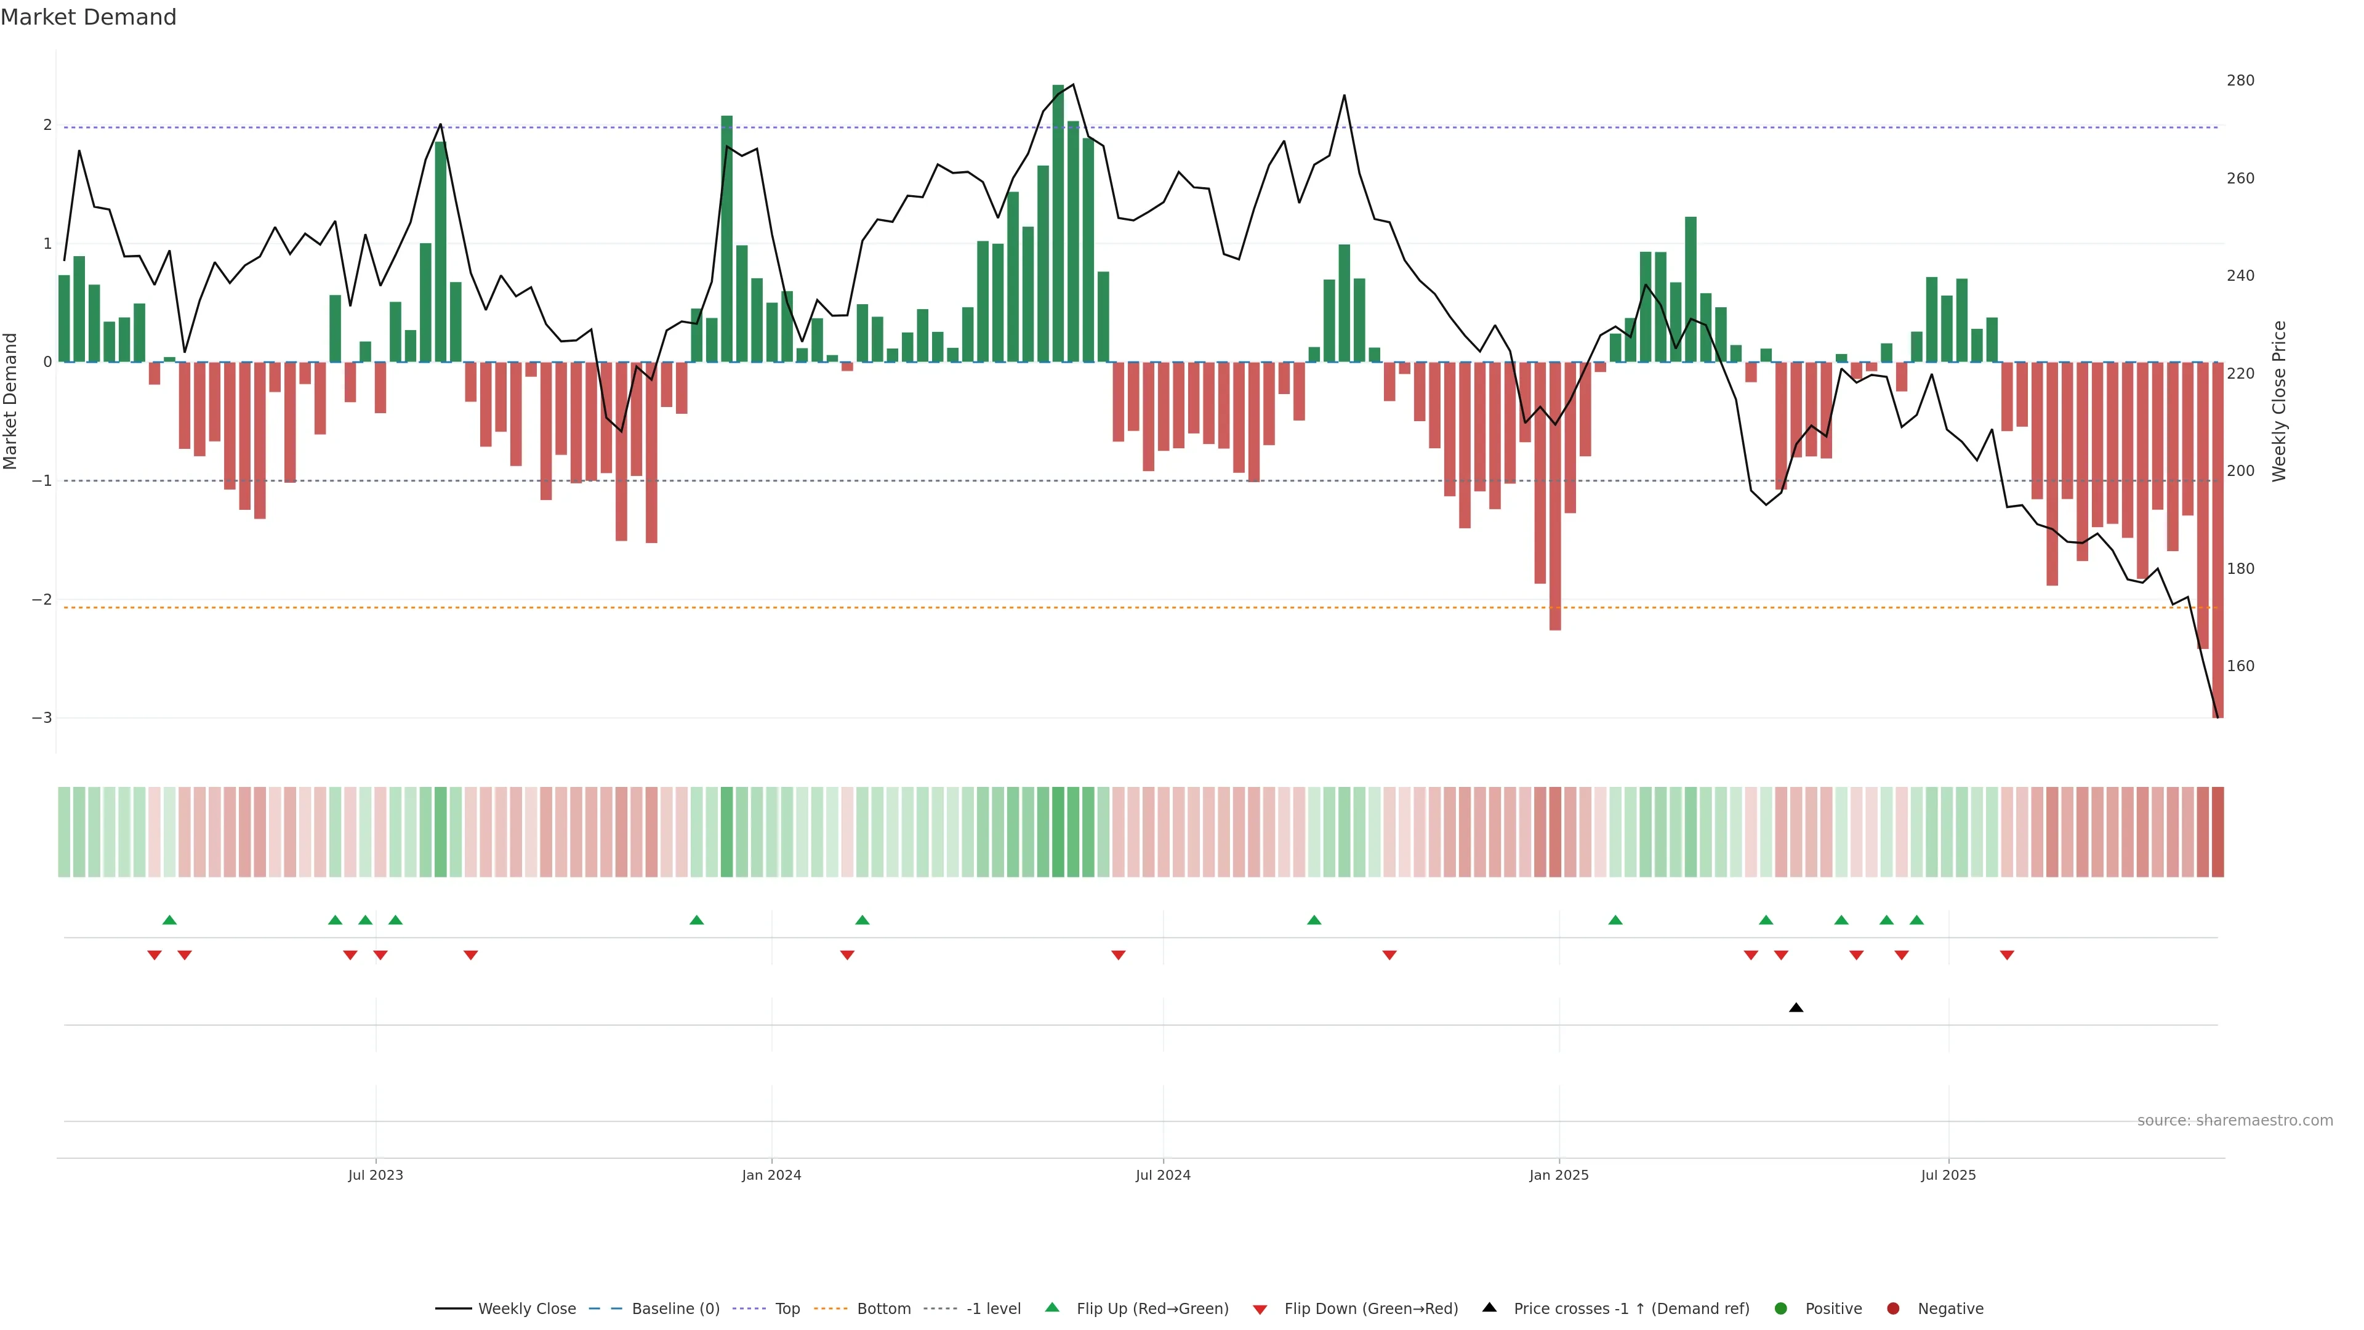Click the black price-cross triangle marker
Viewport: 2364px width, 1330px height.
(x=1796, y=1008)
